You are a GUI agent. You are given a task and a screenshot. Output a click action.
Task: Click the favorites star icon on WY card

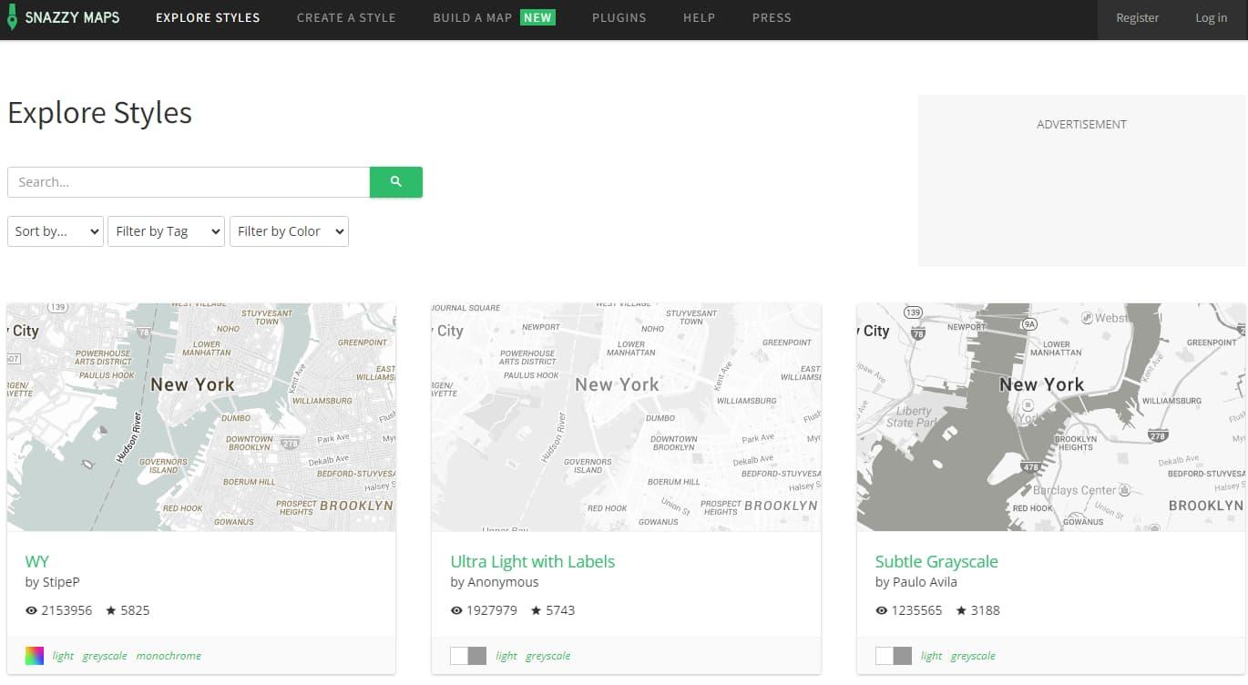111,610
